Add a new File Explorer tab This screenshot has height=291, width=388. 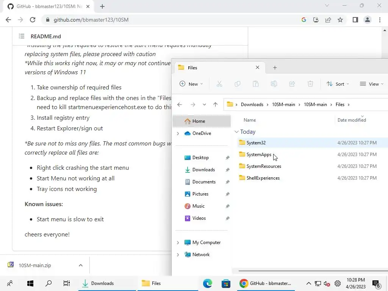click(275, 67)
